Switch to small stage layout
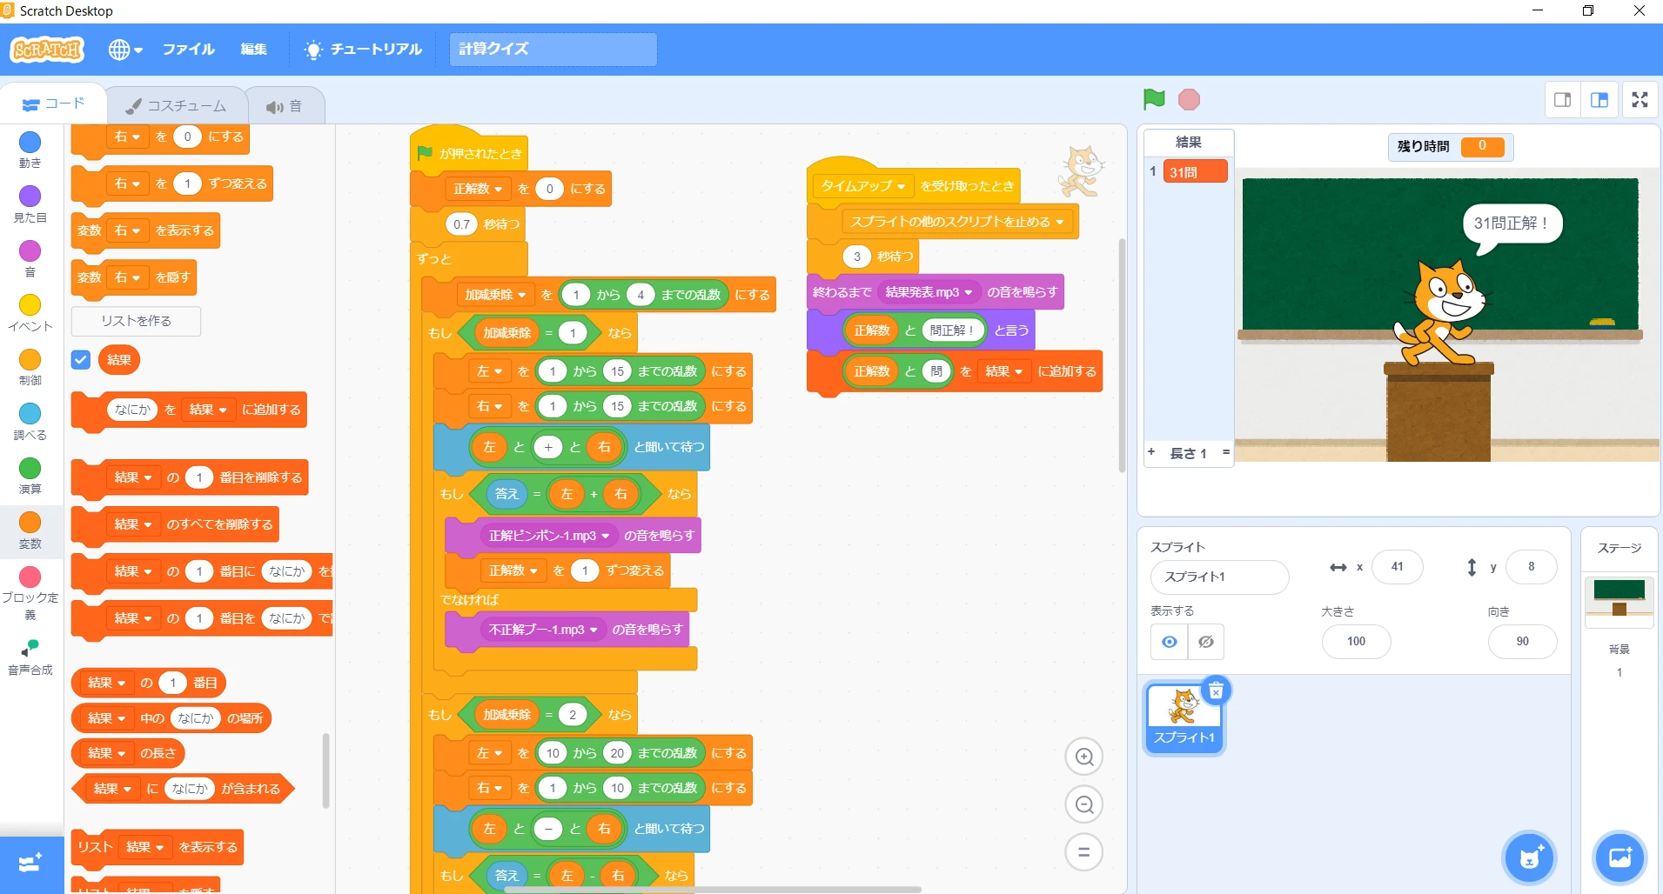 (x=1563, y=100)
